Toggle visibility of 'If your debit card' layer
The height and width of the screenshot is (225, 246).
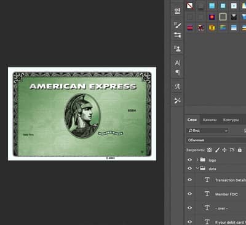tap(190, 222)
